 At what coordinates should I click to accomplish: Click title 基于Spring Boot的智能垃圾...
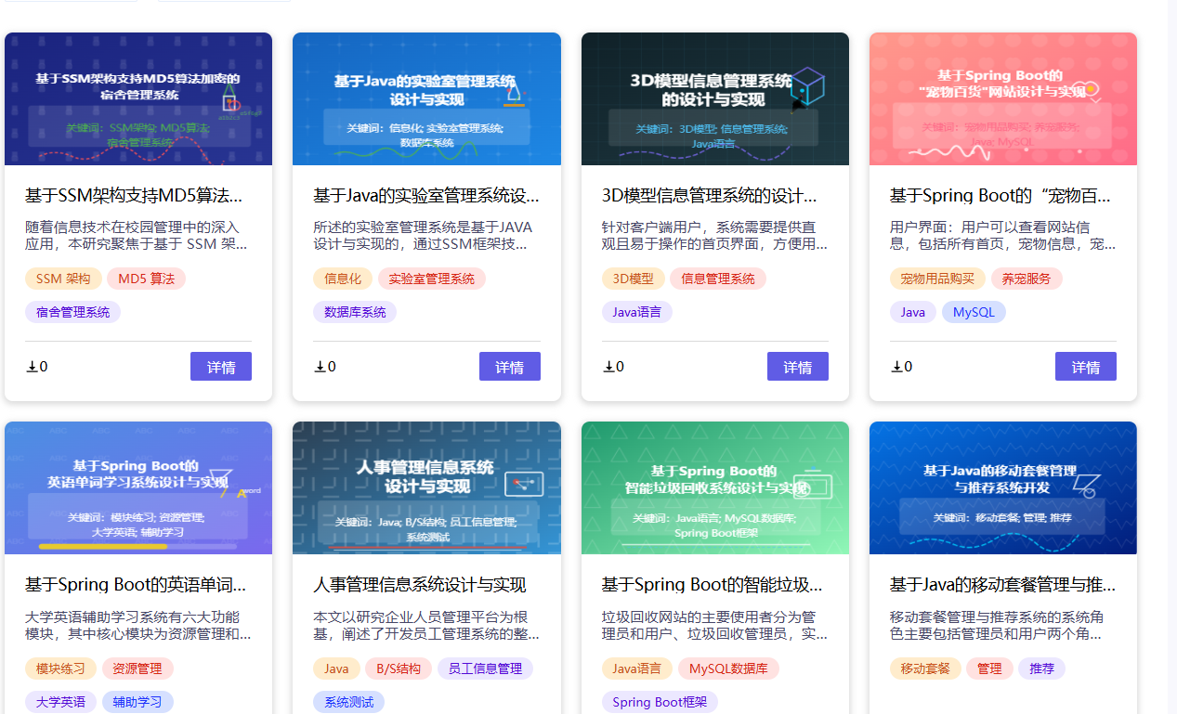713,585
